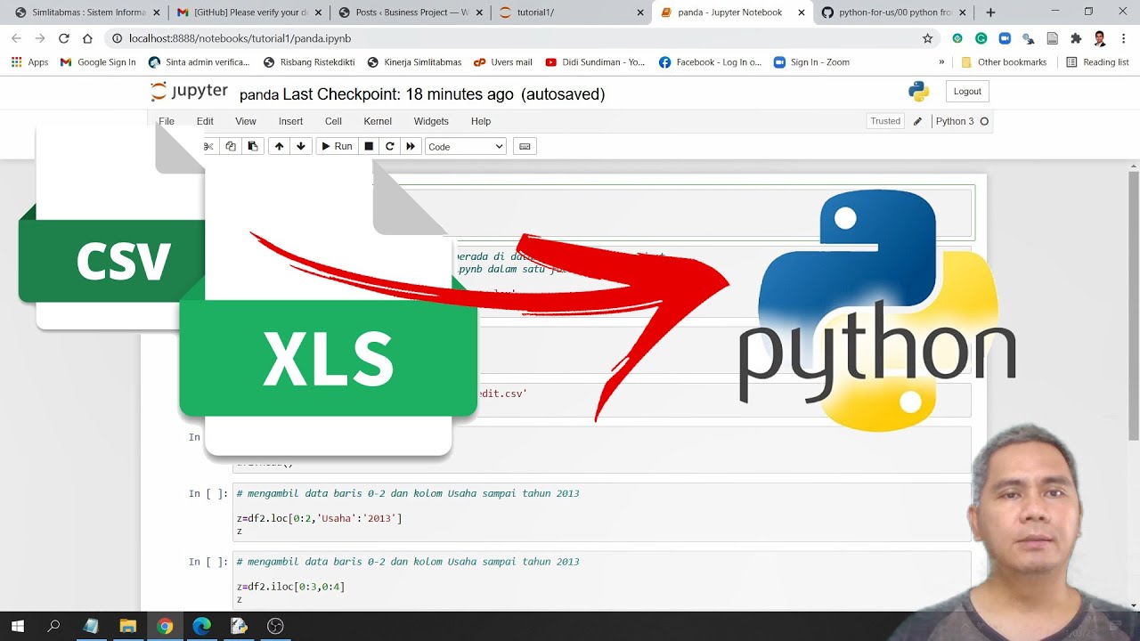Rename notebook by clicking the panda title

(259, 94)
